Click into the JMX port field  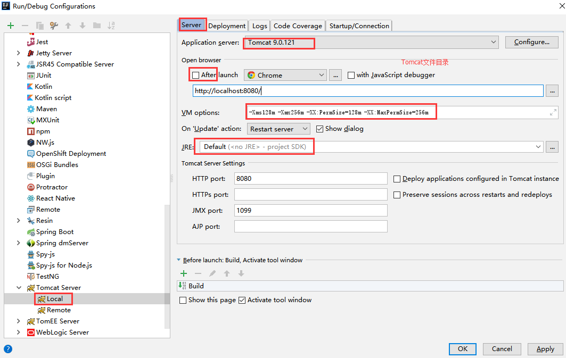(311, 210)
